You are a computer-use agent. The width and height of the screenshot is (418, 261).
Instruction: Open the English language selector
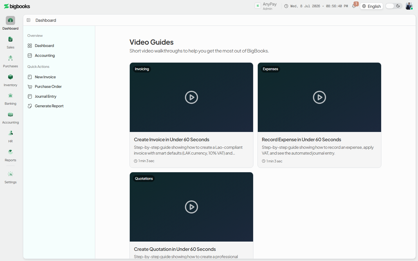(372, 6)
